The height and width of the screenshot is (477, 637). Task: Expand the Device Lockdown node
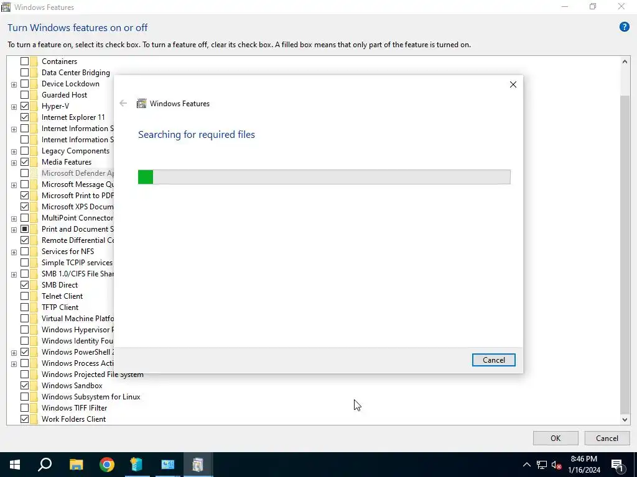click(14, 84)
